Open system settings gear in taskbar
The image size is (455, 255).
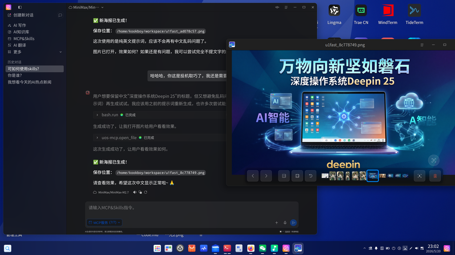point(180,248)
